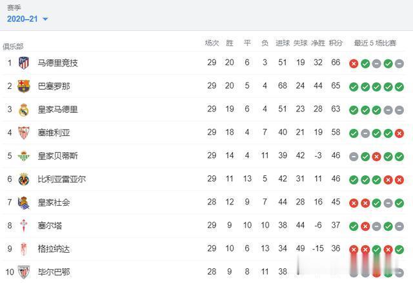Click the Celta Vigo club crest

pyautogui.click(x=24, y=226)
